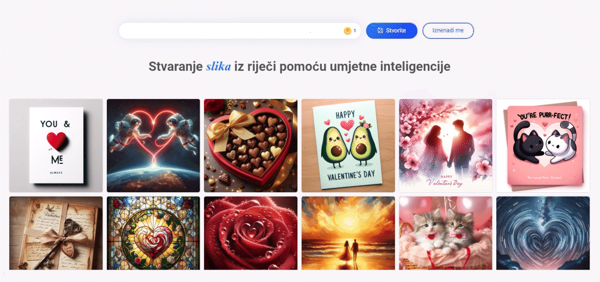Viewport: 600px width, 282px height.
Task: Open the You're Purr-fect cats card
Action: [543, 145]
